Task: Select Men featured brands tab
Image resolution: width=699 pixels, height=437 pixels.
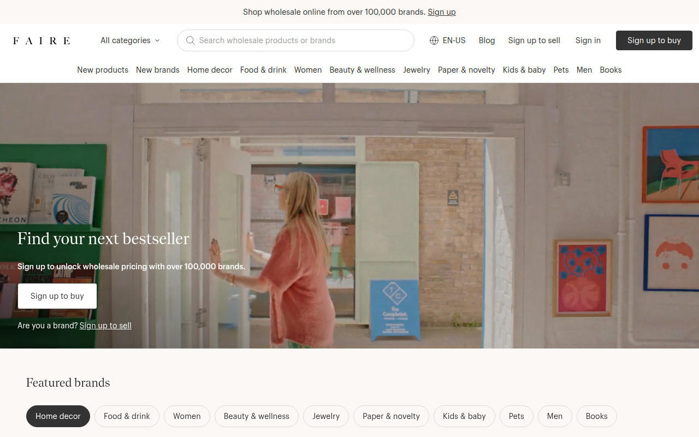Action: pos(555,416)
